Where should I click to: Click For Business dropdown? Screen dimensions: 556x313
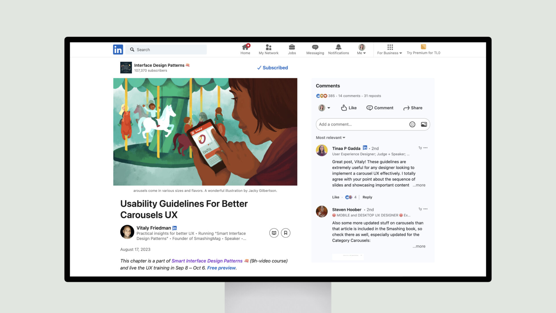pos(389,49)
